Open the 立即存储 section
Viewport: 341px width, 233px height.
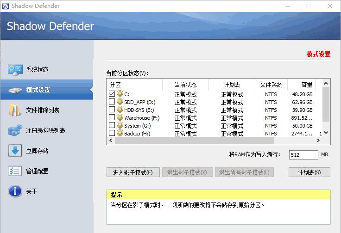click(47, 151)
